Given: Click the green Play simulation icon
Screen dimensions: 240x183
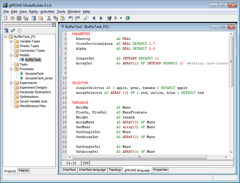Looking at the screenshot, I should click(x=116, y=18).
